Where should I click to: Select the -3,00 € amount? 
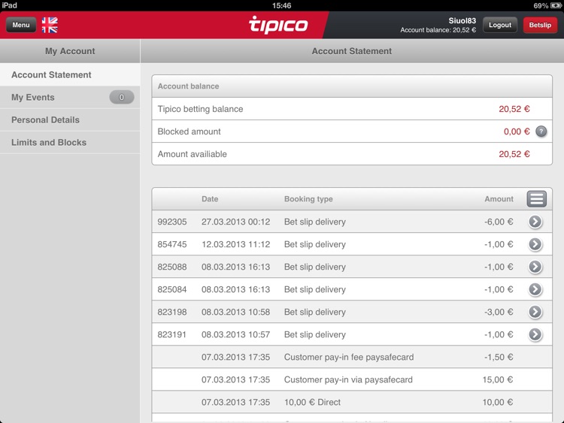tap(499, 312)
